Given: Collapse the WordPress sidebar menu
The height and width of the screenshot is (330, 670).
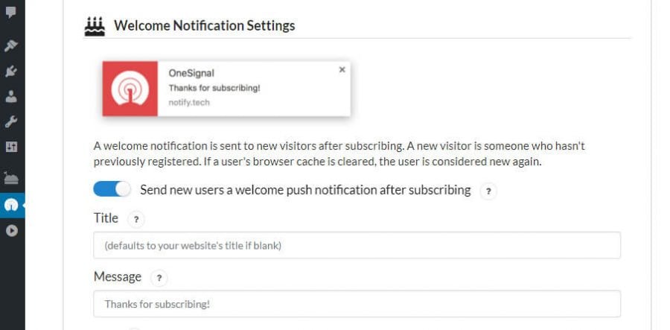Looking at the screenshot, I should (11, 231).
